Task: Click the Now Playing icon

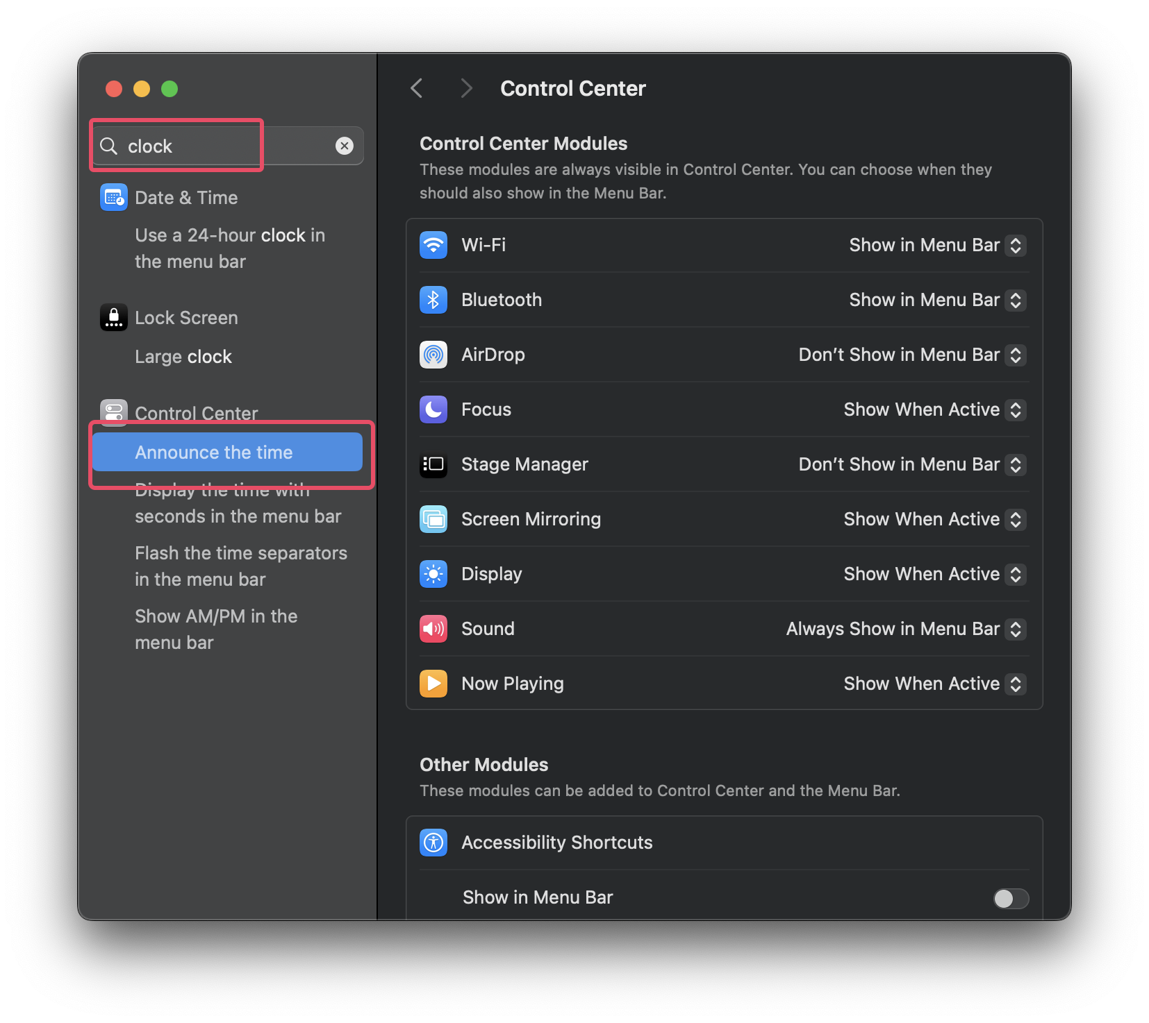Action: point(433,684)
